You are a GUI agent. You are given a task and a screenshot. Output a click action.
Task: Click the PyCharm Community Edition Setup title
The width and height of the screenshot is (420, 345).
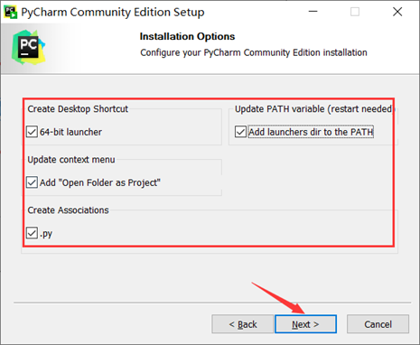point(113,12)
